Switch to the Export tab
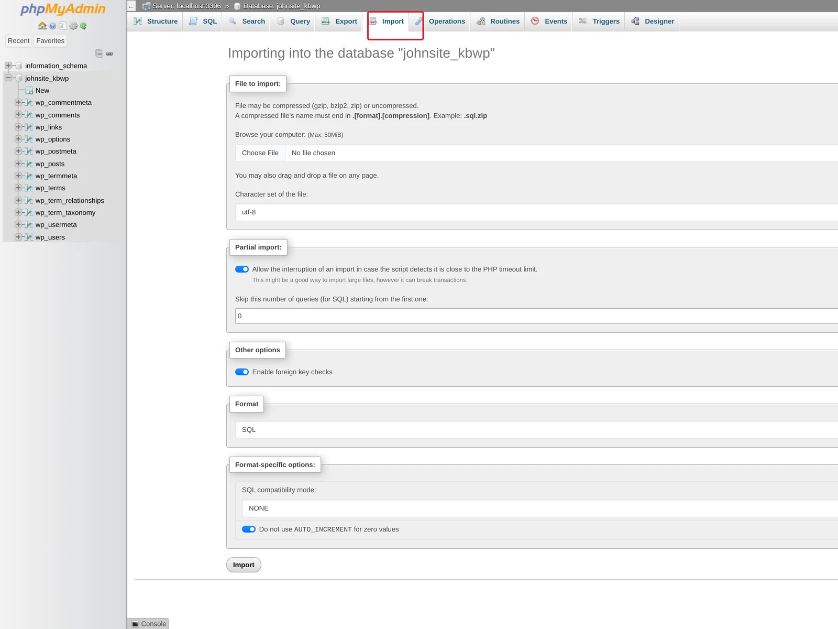838x629 pixels. coord(339,21)
